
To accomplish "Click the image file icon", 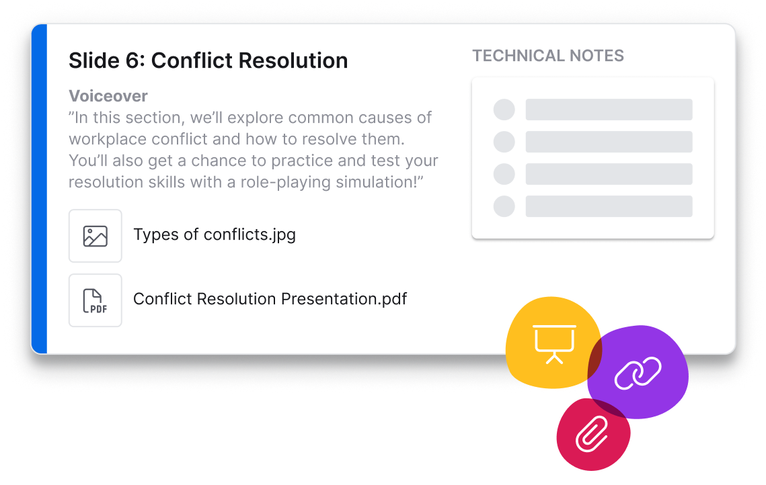I will pos(95,236).
